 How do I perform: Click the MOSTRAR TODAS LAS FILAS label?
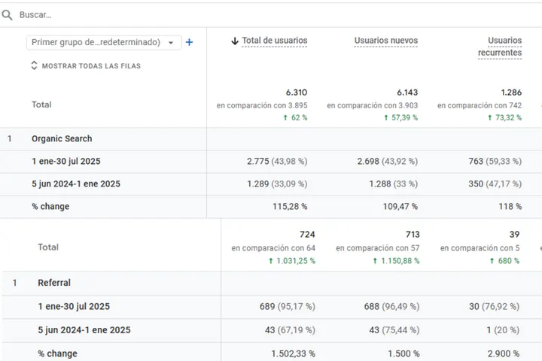click(91, 66)
